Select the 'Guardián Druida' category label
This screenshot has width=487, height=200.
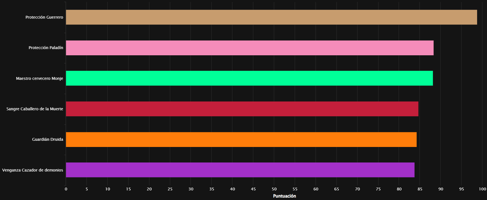point(48,139)
